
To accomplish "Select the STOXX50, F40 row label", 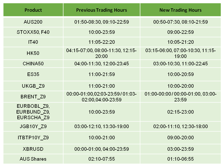I will tap(33, 32).
